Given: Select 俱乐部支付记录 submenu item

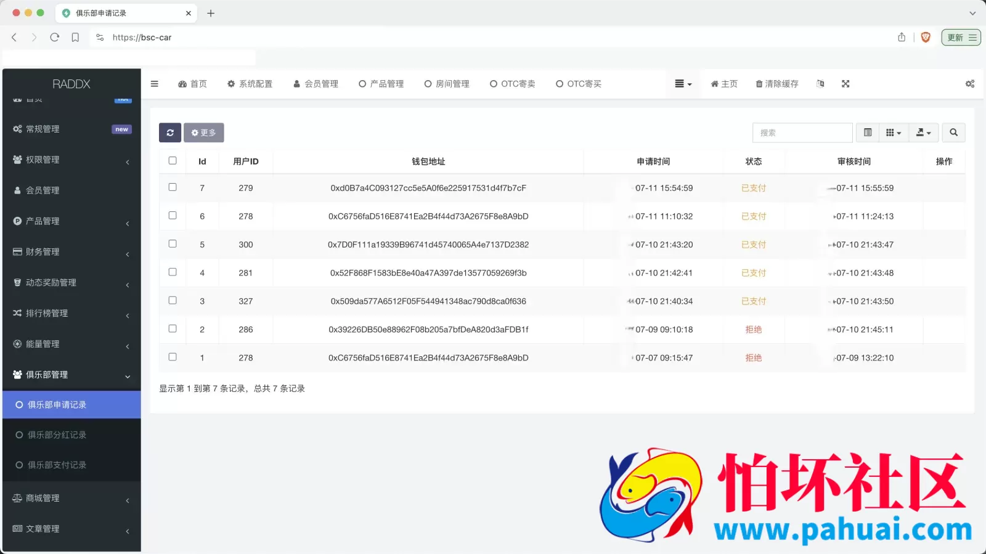Looking at the screenshot, I should click(71, 465).
